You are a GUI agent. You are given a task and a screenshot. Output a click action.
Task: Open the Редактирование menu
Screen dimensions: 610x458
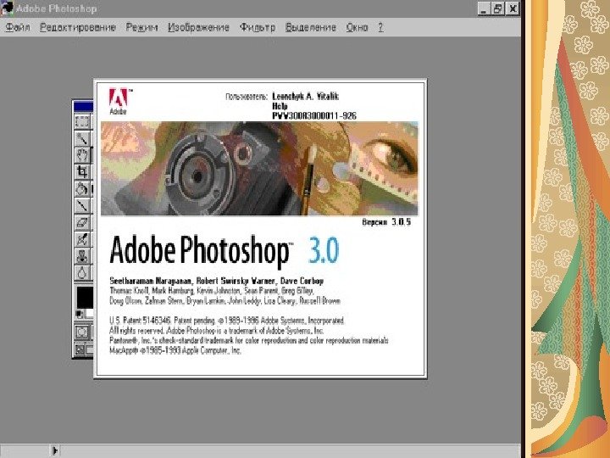click(78, 27)
